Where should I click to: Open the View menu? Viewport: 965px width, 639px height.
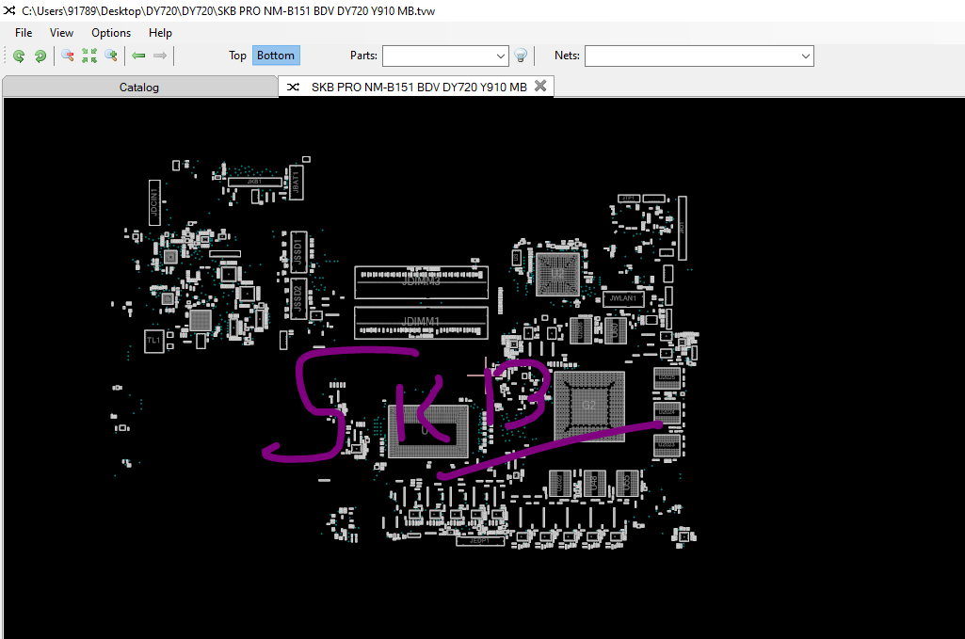pyautogui.click(x=61, y=33)
